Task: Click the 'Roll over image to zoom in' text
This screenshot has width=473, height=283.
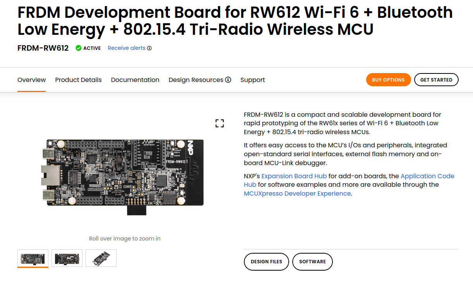Action: point(125,239)
